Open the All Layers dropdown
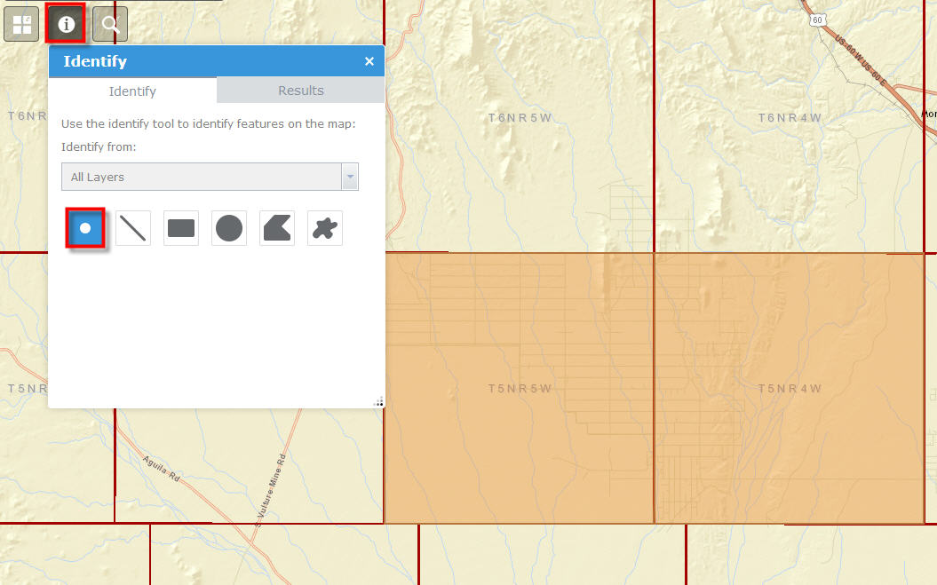This screenshot has height=585, width=937. [x=210, y=177]
